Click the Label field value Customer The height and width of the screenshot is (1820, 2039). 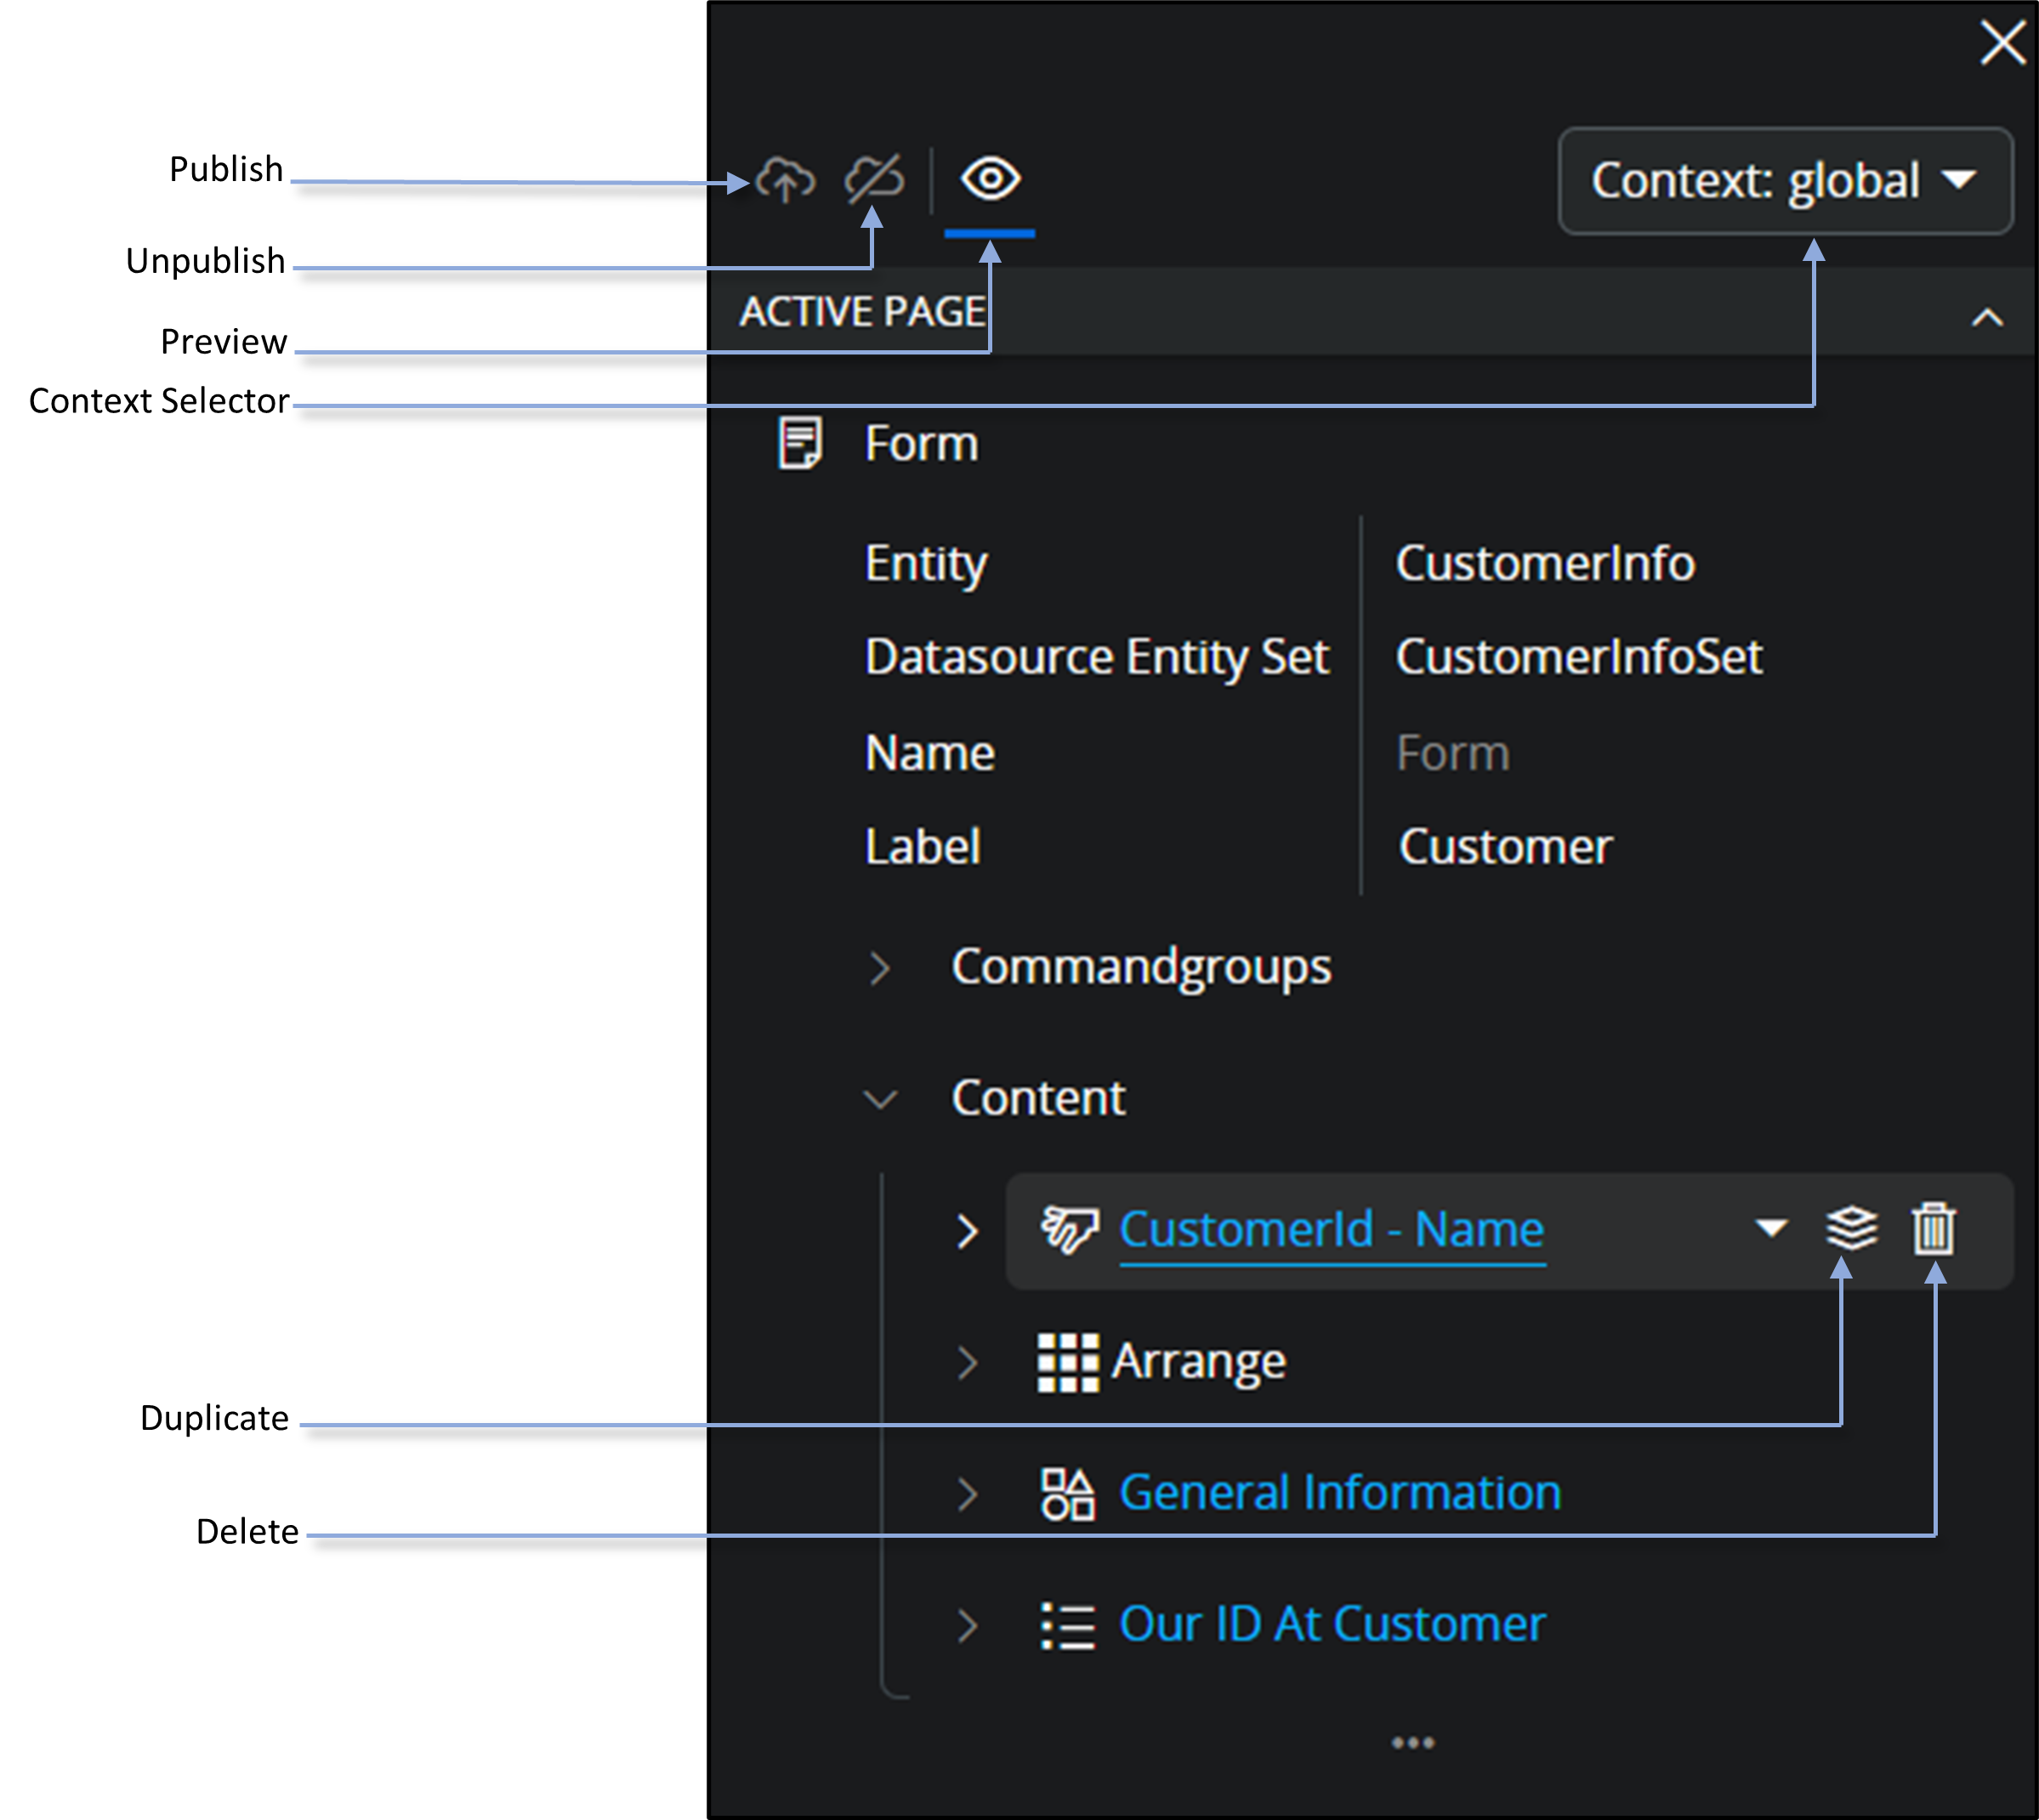point(1505,847)
